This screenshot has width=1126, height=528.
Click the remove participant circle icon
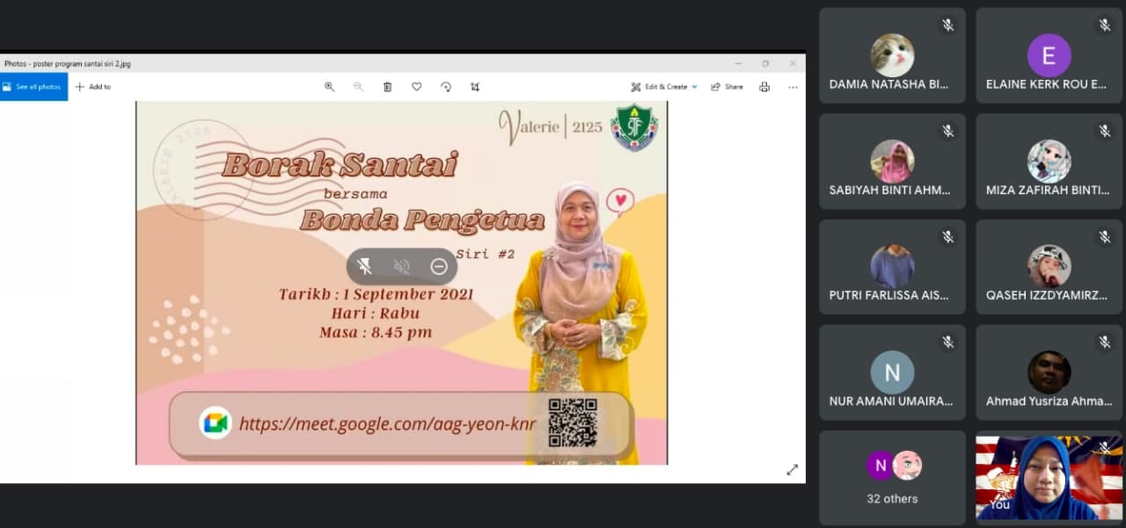(x=439, y=267)
